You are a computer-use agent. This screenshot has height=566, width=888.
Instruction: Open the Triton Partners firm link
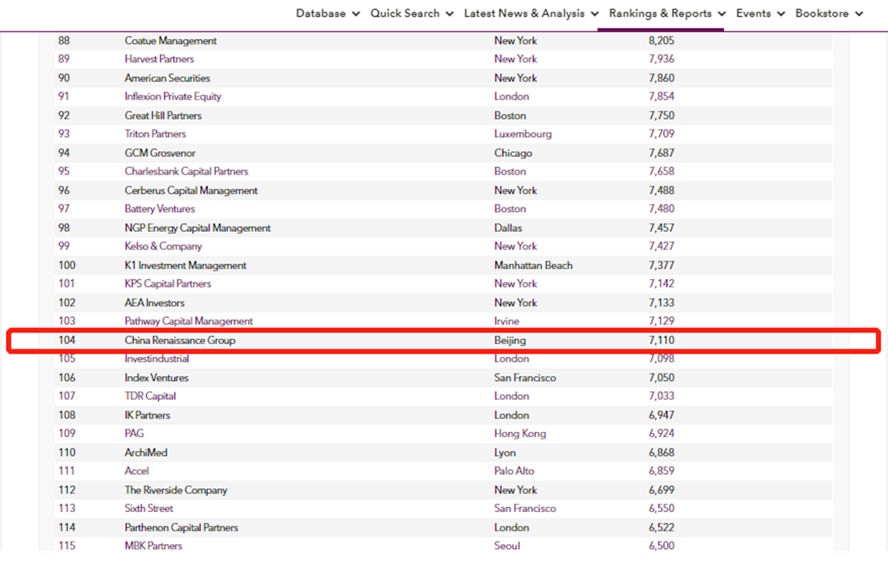point(155,134)
